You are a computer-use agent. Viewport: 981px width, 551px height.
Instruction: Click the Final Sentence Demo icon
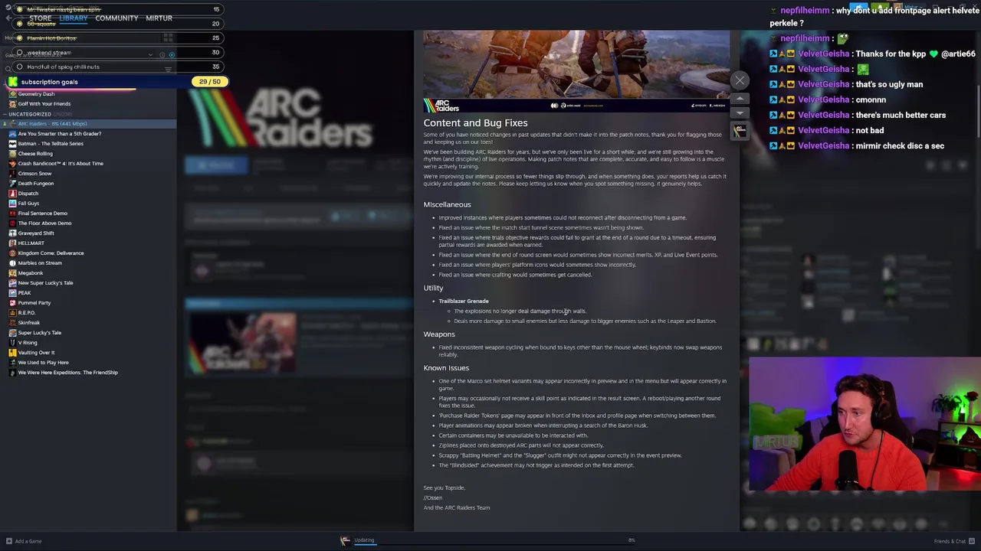coord(12,213)
